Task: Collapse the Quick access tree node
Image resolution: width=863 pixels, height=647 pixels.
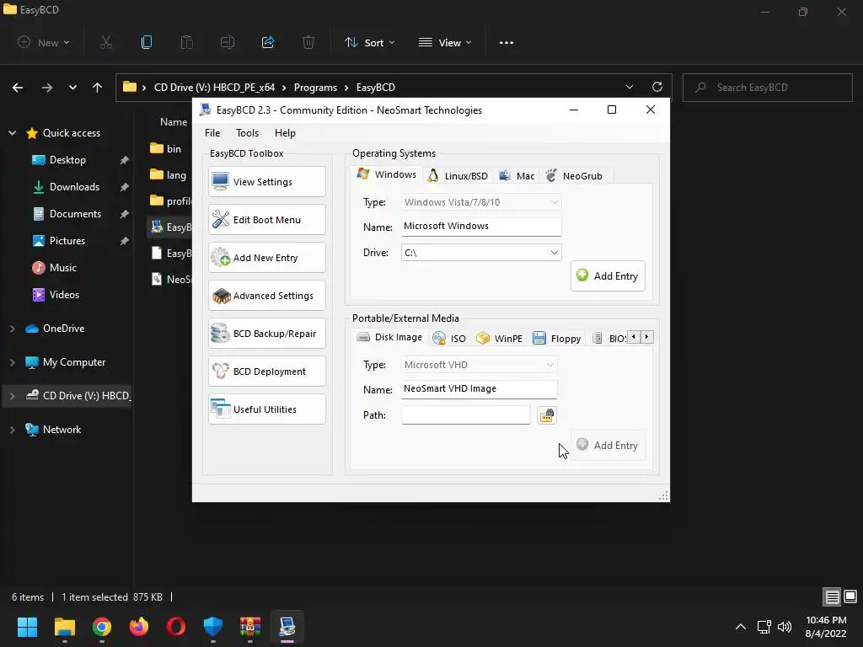Action: [12, 132]
